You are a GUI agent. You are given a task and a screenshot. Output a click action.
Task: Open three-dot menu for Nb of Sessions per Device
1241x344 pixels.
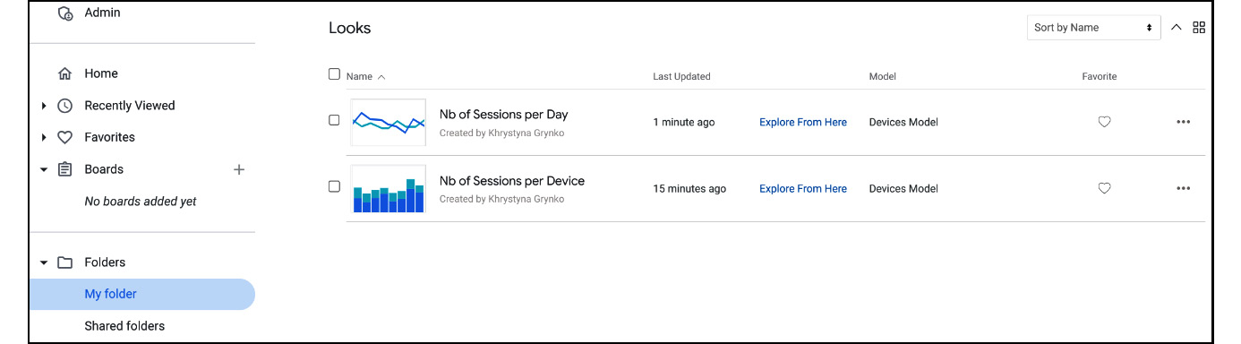1183,188
